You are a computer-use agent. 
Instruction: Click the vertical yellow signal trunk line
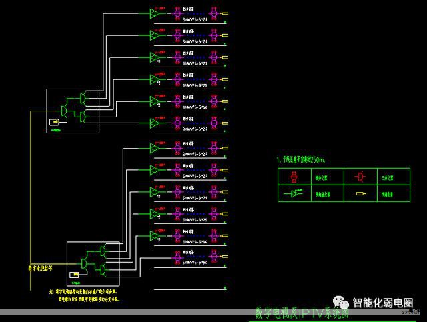[x=31, y=200]
